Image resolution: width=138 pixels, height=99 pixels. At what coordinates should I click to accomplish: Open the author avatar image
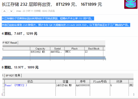(x=131, y=4)
